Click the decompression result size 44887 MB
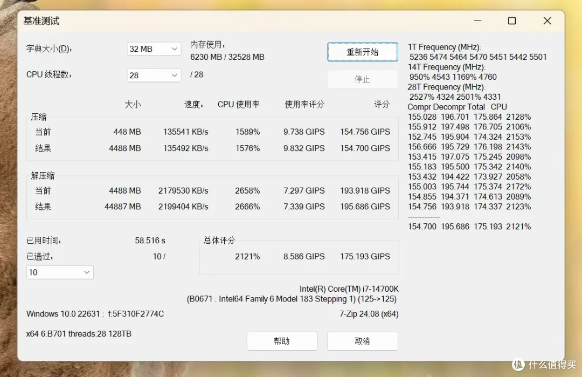Screen dimensions: 582x377 tap(122, 207)
